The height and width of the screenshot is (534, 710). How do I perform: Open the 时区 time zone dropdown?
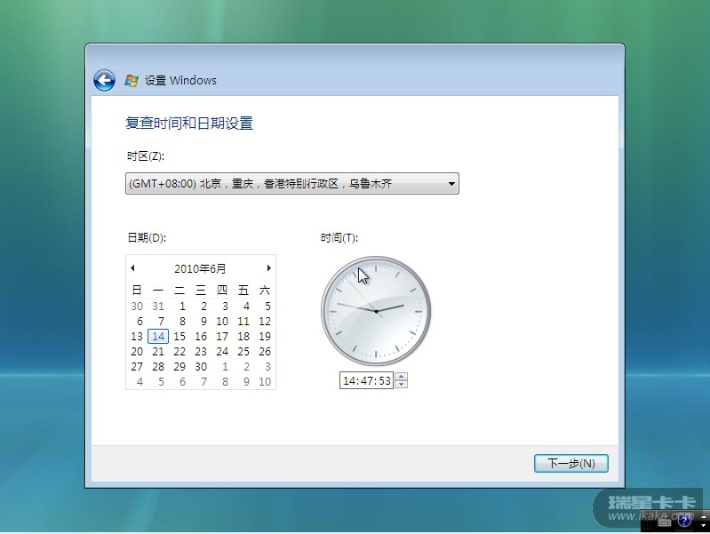pyautogui.click(x=292, y=183)
